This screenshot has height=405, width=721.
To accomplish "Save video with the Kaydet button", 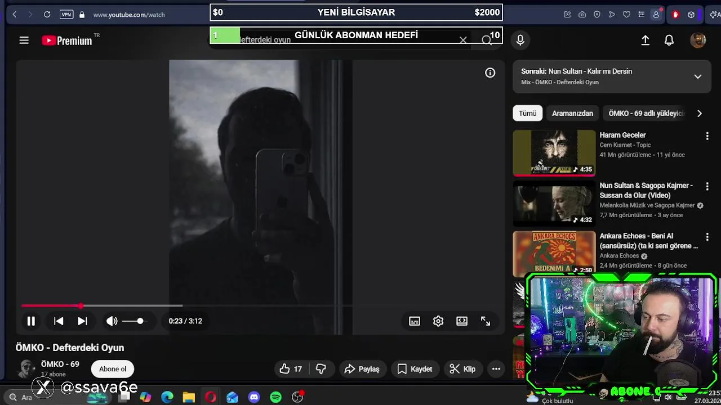I will [415, 369].
